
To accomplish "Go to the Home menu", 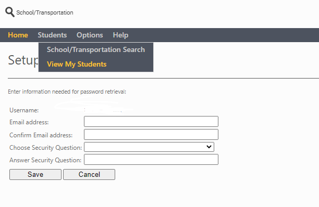I will pyautogui.click(x=18, y=35).
